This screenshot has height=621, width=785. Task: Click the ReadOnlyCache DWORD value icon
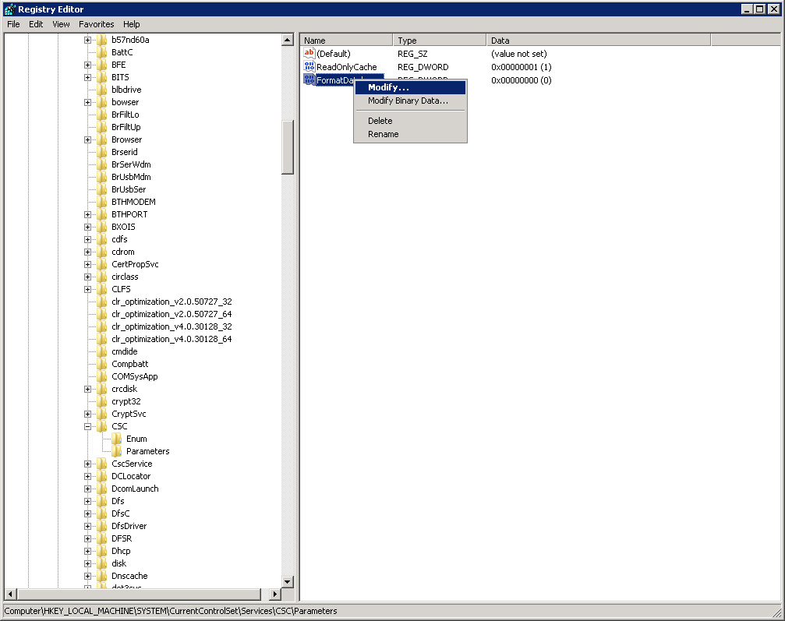click(309, 66)
